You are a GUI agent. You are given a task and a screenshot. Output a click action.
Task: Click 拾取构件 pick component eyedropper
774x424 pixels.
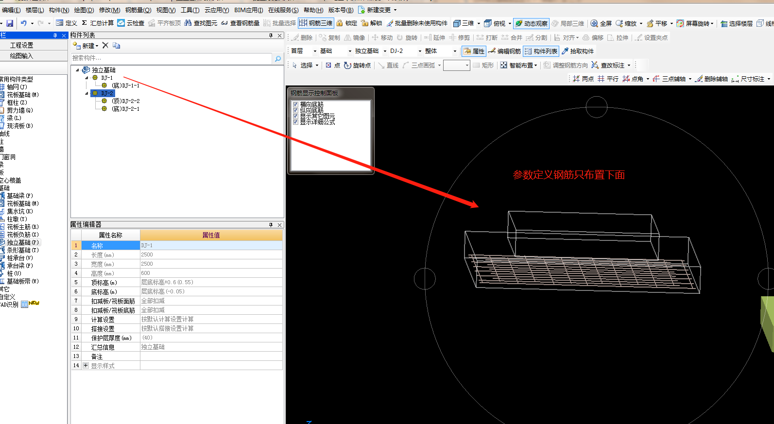pos(578,51)
